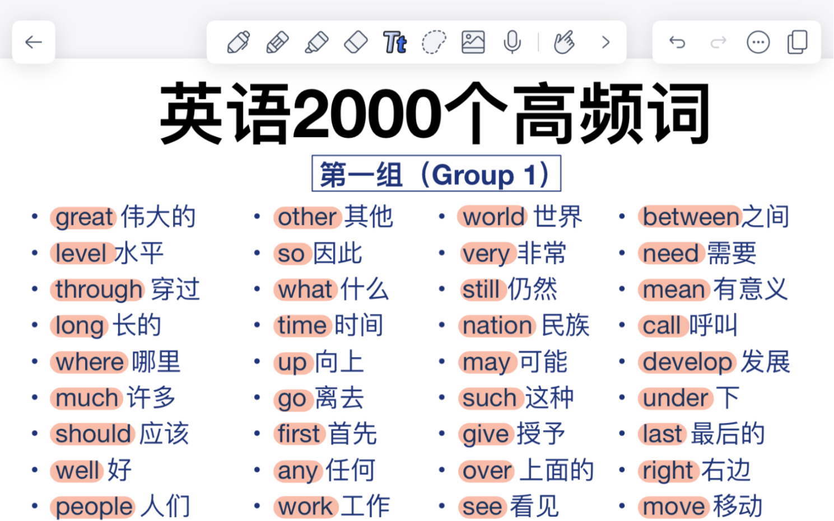834x521 pixels.
Task: Tap the word "great"
Action: click(84, 217)
